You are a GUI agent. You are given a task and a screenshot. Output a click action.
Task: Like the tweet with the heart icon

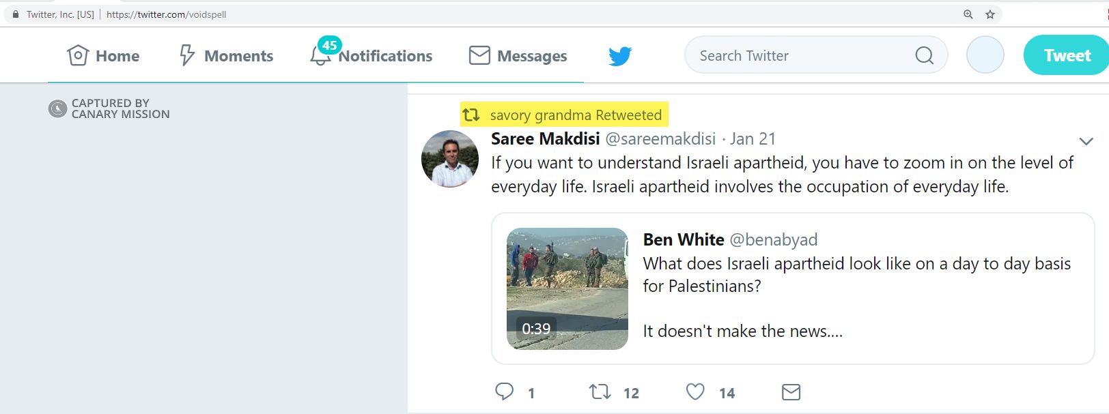(695, 391)
